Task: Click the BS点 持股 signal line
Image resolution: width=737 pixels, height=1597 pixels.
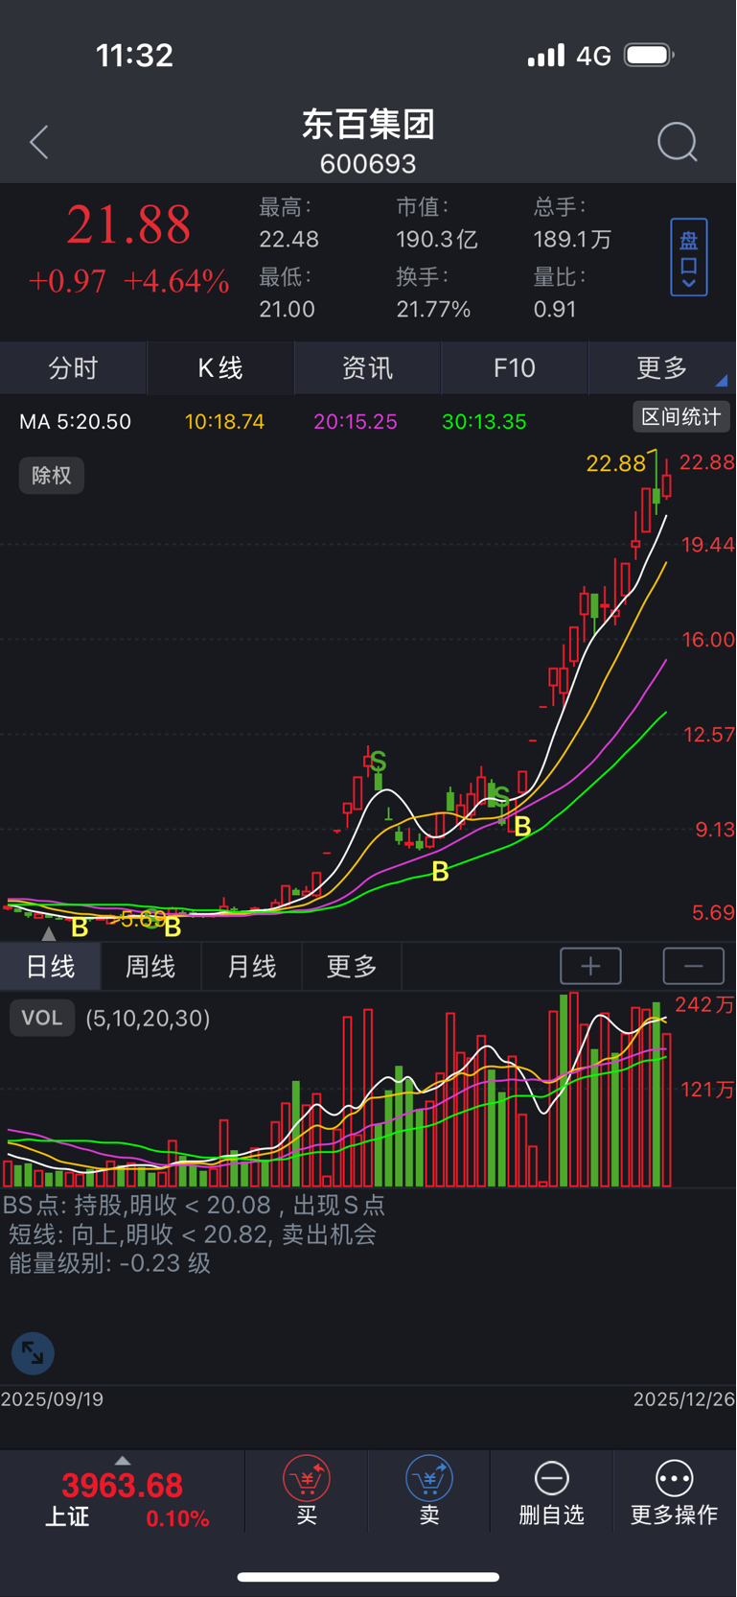Action: [x=194, y=1205]
